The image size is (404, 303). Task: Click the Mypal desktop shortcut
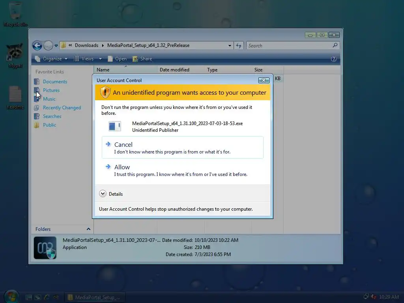tap(15, 56)
